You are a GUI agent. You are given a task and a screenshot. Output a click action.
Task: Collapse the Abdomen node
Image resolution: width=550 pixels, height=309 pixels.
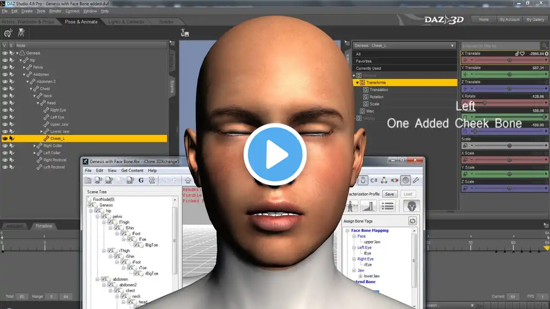(x=24, y=75)
